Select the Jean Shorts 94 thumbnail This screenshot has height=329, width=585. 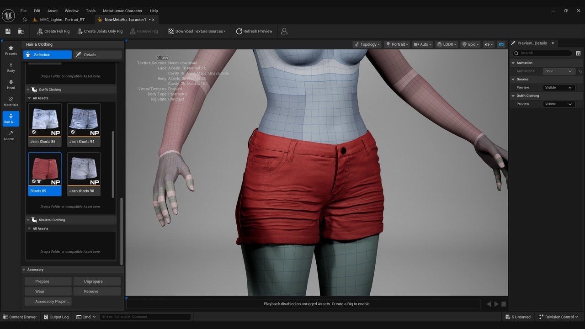pyautogui.click(x=84, y=124)
